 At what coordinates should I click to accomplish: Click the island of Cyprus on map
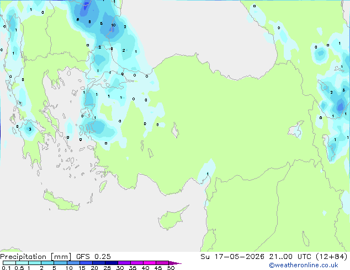pyautogui.click(x=173, y=218)
